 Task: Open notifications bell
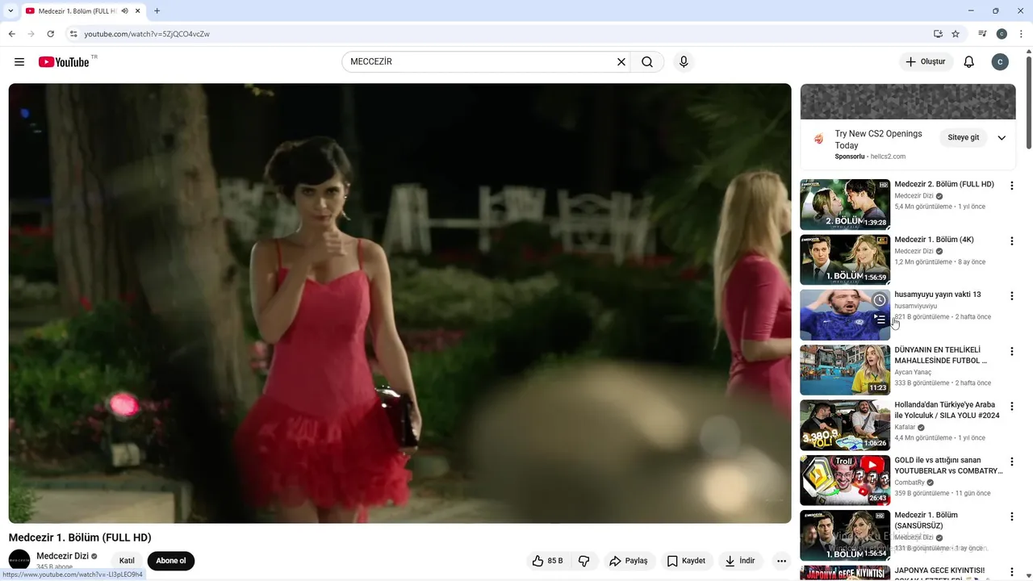pos(969,62)
